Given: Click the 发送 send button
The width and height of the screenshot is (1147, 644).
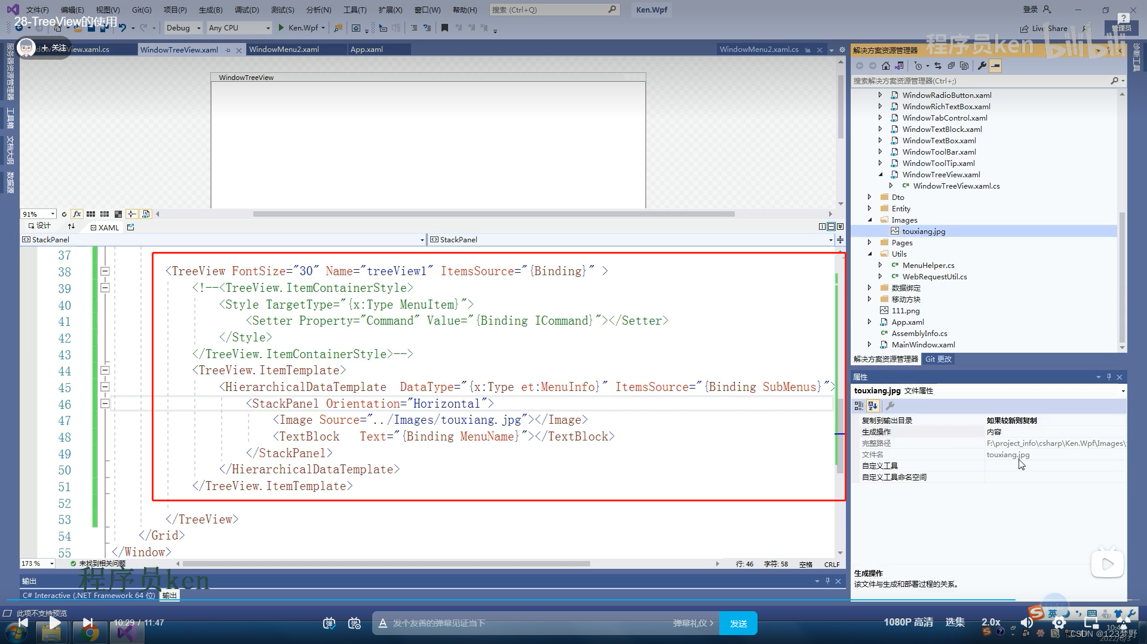Looking at the screenshot, I should point(738,623).
